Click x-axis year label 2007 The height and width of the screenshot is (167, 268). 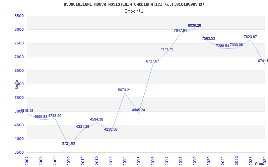click(x=27, y=161)
